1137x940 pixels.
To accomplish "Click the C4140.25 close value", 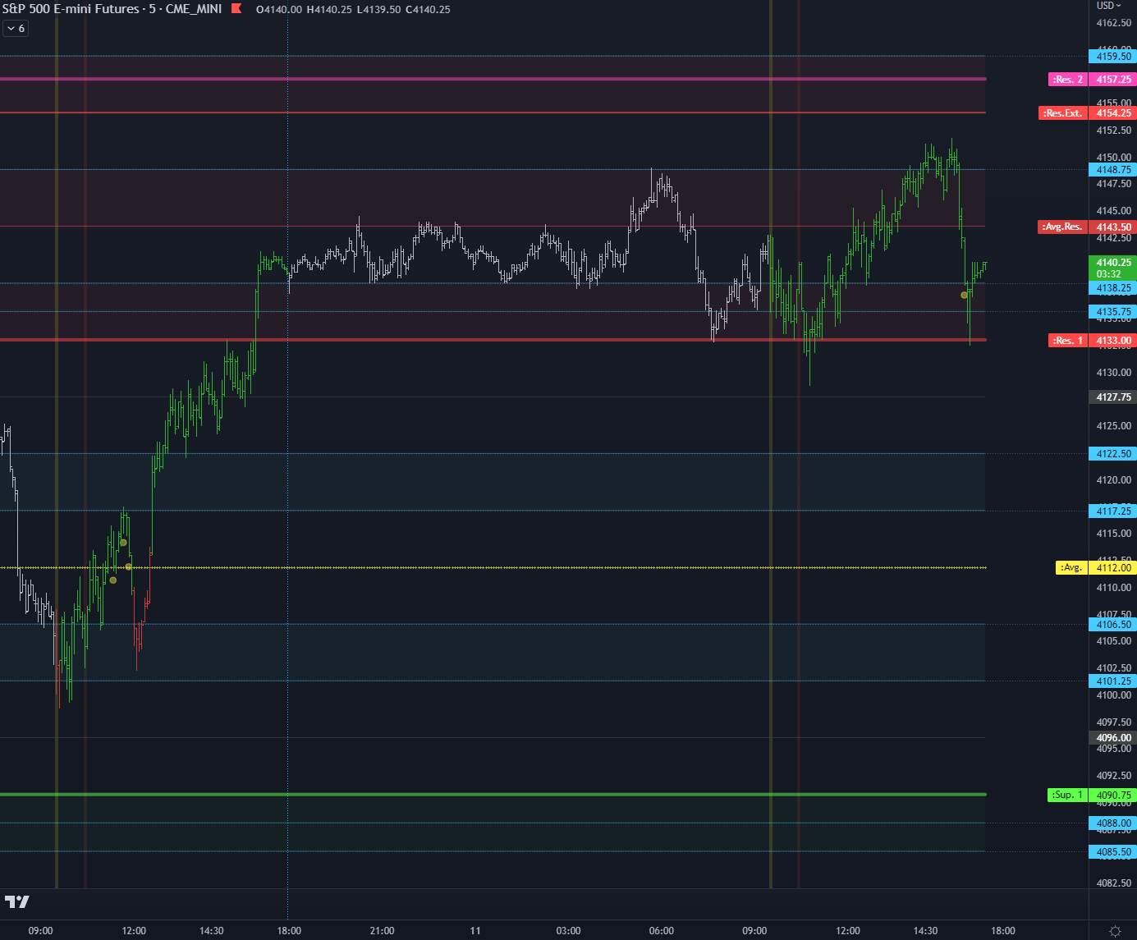I will pos(428,10).
